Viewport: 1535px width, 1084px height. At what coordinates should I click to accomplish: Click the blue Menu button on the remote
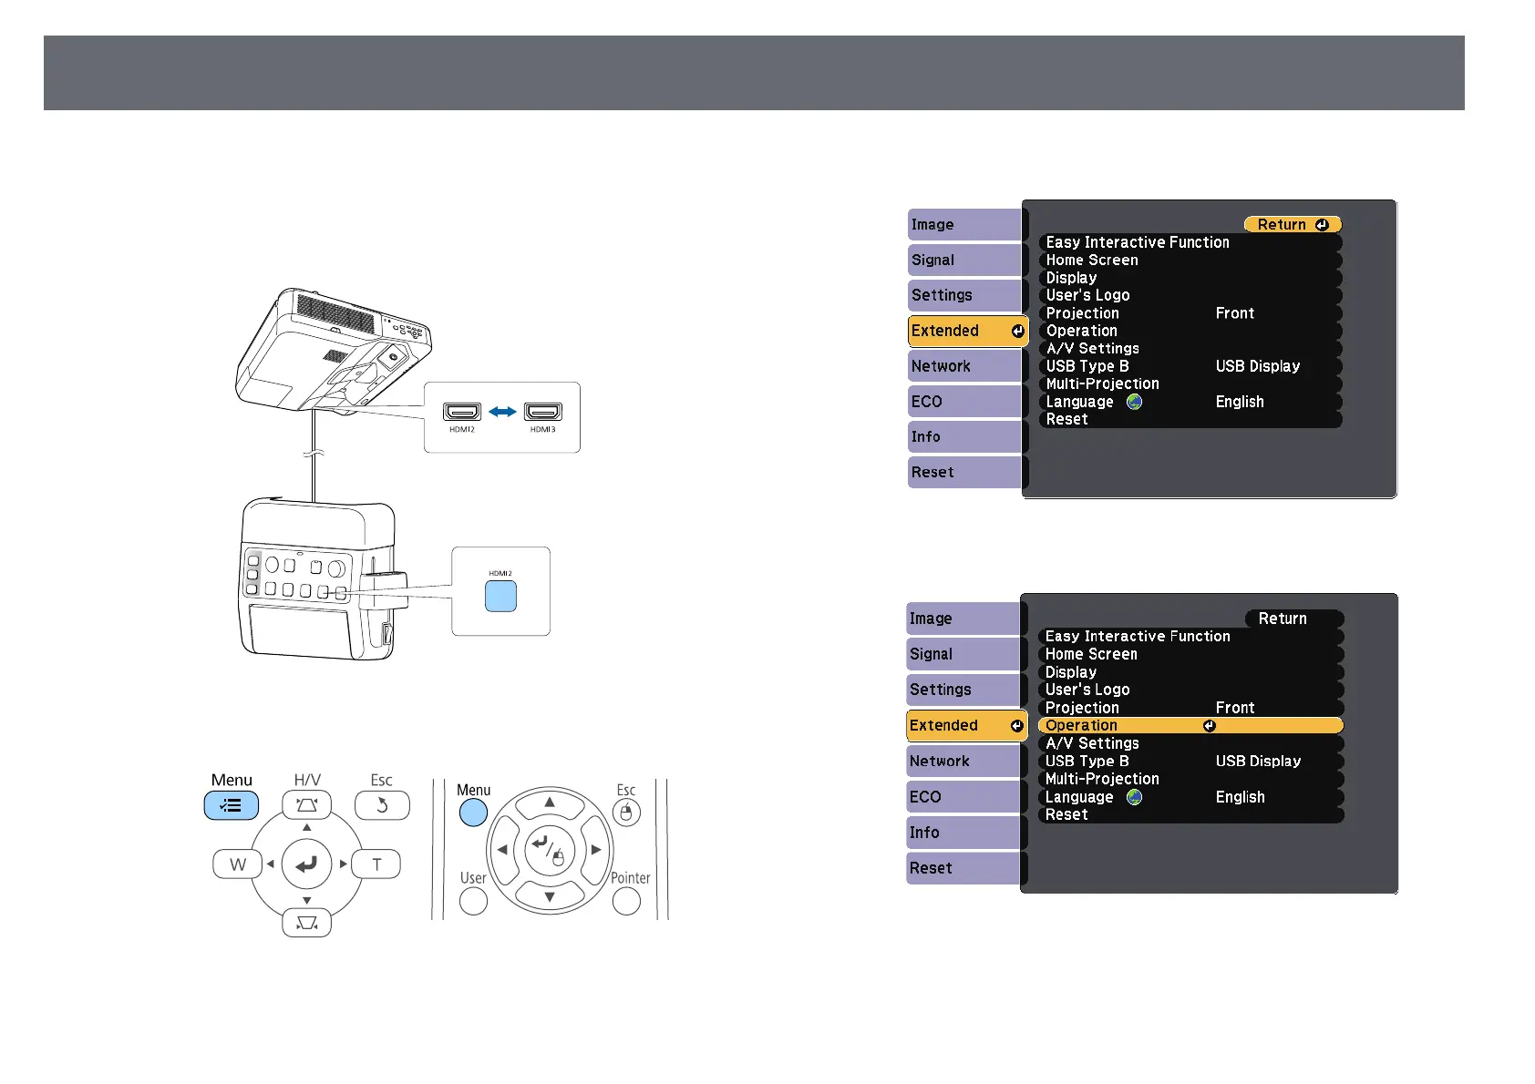[473, 813]
